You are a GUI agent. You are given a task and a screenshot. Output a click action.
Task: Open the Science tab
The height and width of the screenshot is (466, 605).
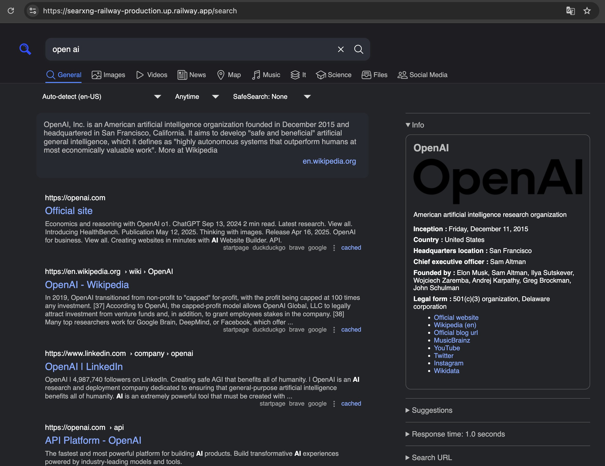pyautogui.click(x=334, y=75)
